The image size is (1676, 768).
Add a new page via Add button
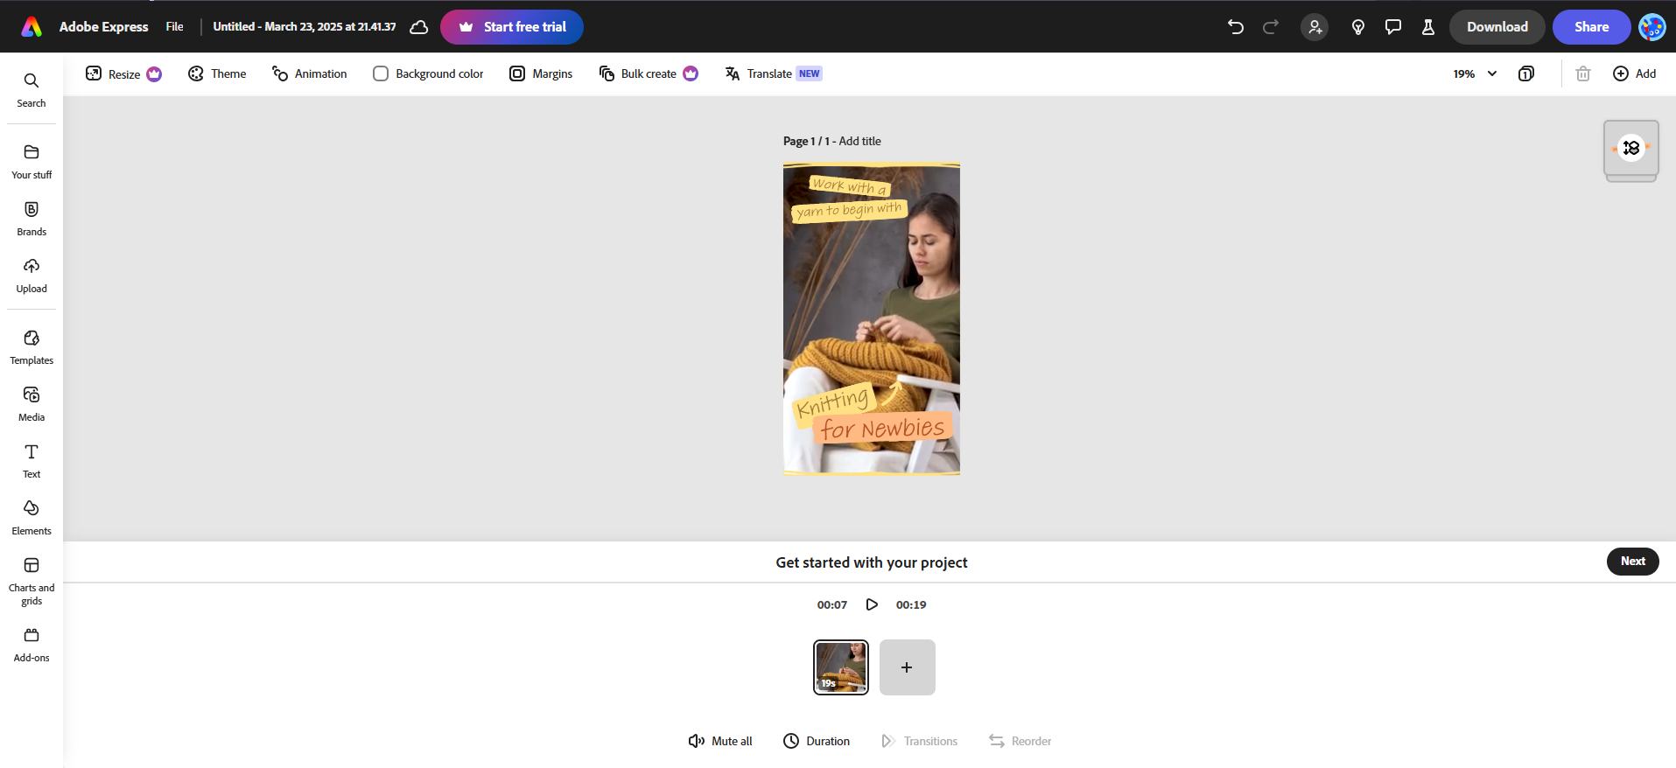pos(1634,73)
